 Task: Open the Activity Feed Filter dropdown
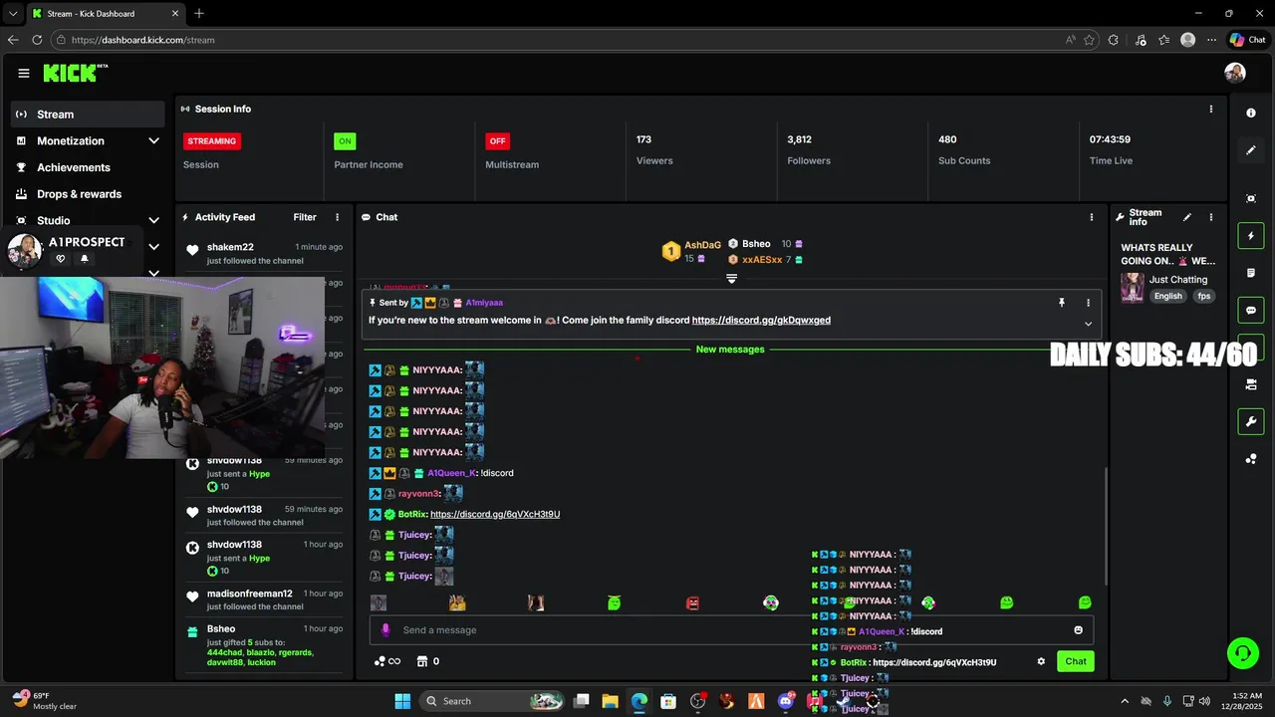305,217
